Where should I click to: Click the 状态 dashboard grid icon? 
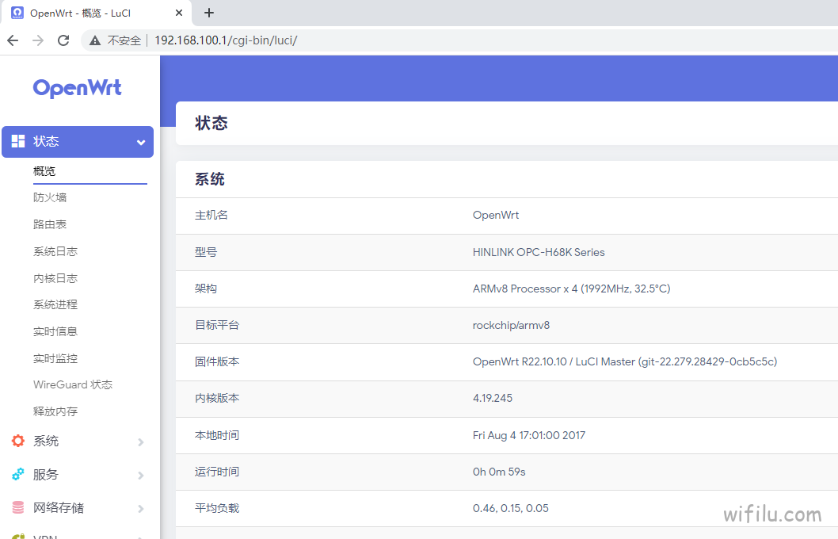click(18, 141)
